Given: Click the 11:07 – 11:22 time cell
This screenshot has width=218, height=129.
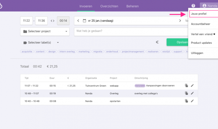Looking at the screenshot, I should (31, 86).
